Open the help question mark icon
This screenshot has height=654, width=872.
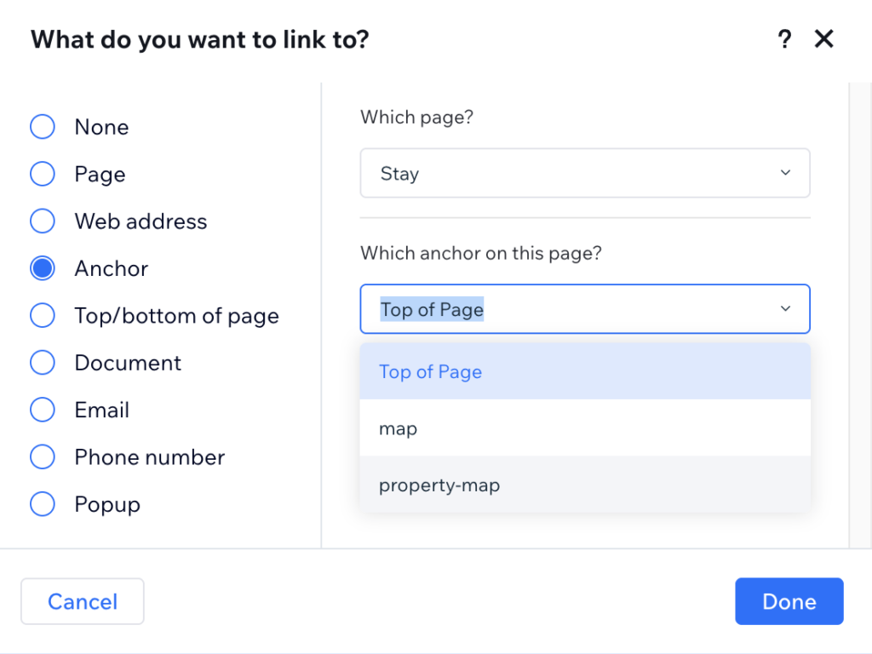pyautogui.click(x=784, y=39)
